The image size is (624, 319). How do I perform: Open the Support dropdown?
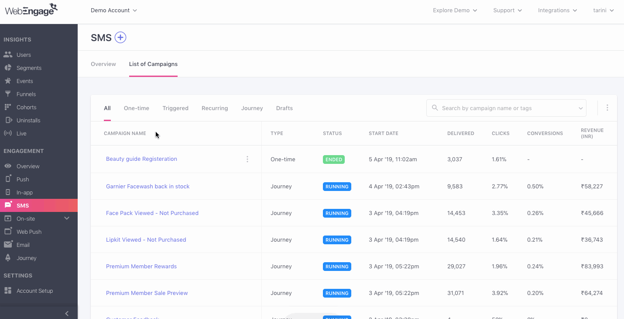507,10
